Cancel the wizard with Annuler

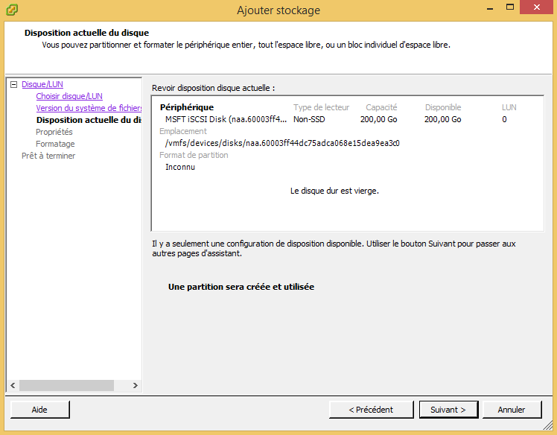click(x=511, y=409)
